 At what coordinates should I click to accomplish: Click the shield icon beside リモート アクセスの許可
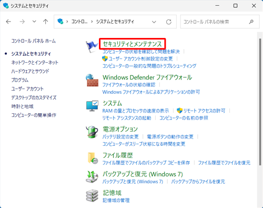click(179, 111)
